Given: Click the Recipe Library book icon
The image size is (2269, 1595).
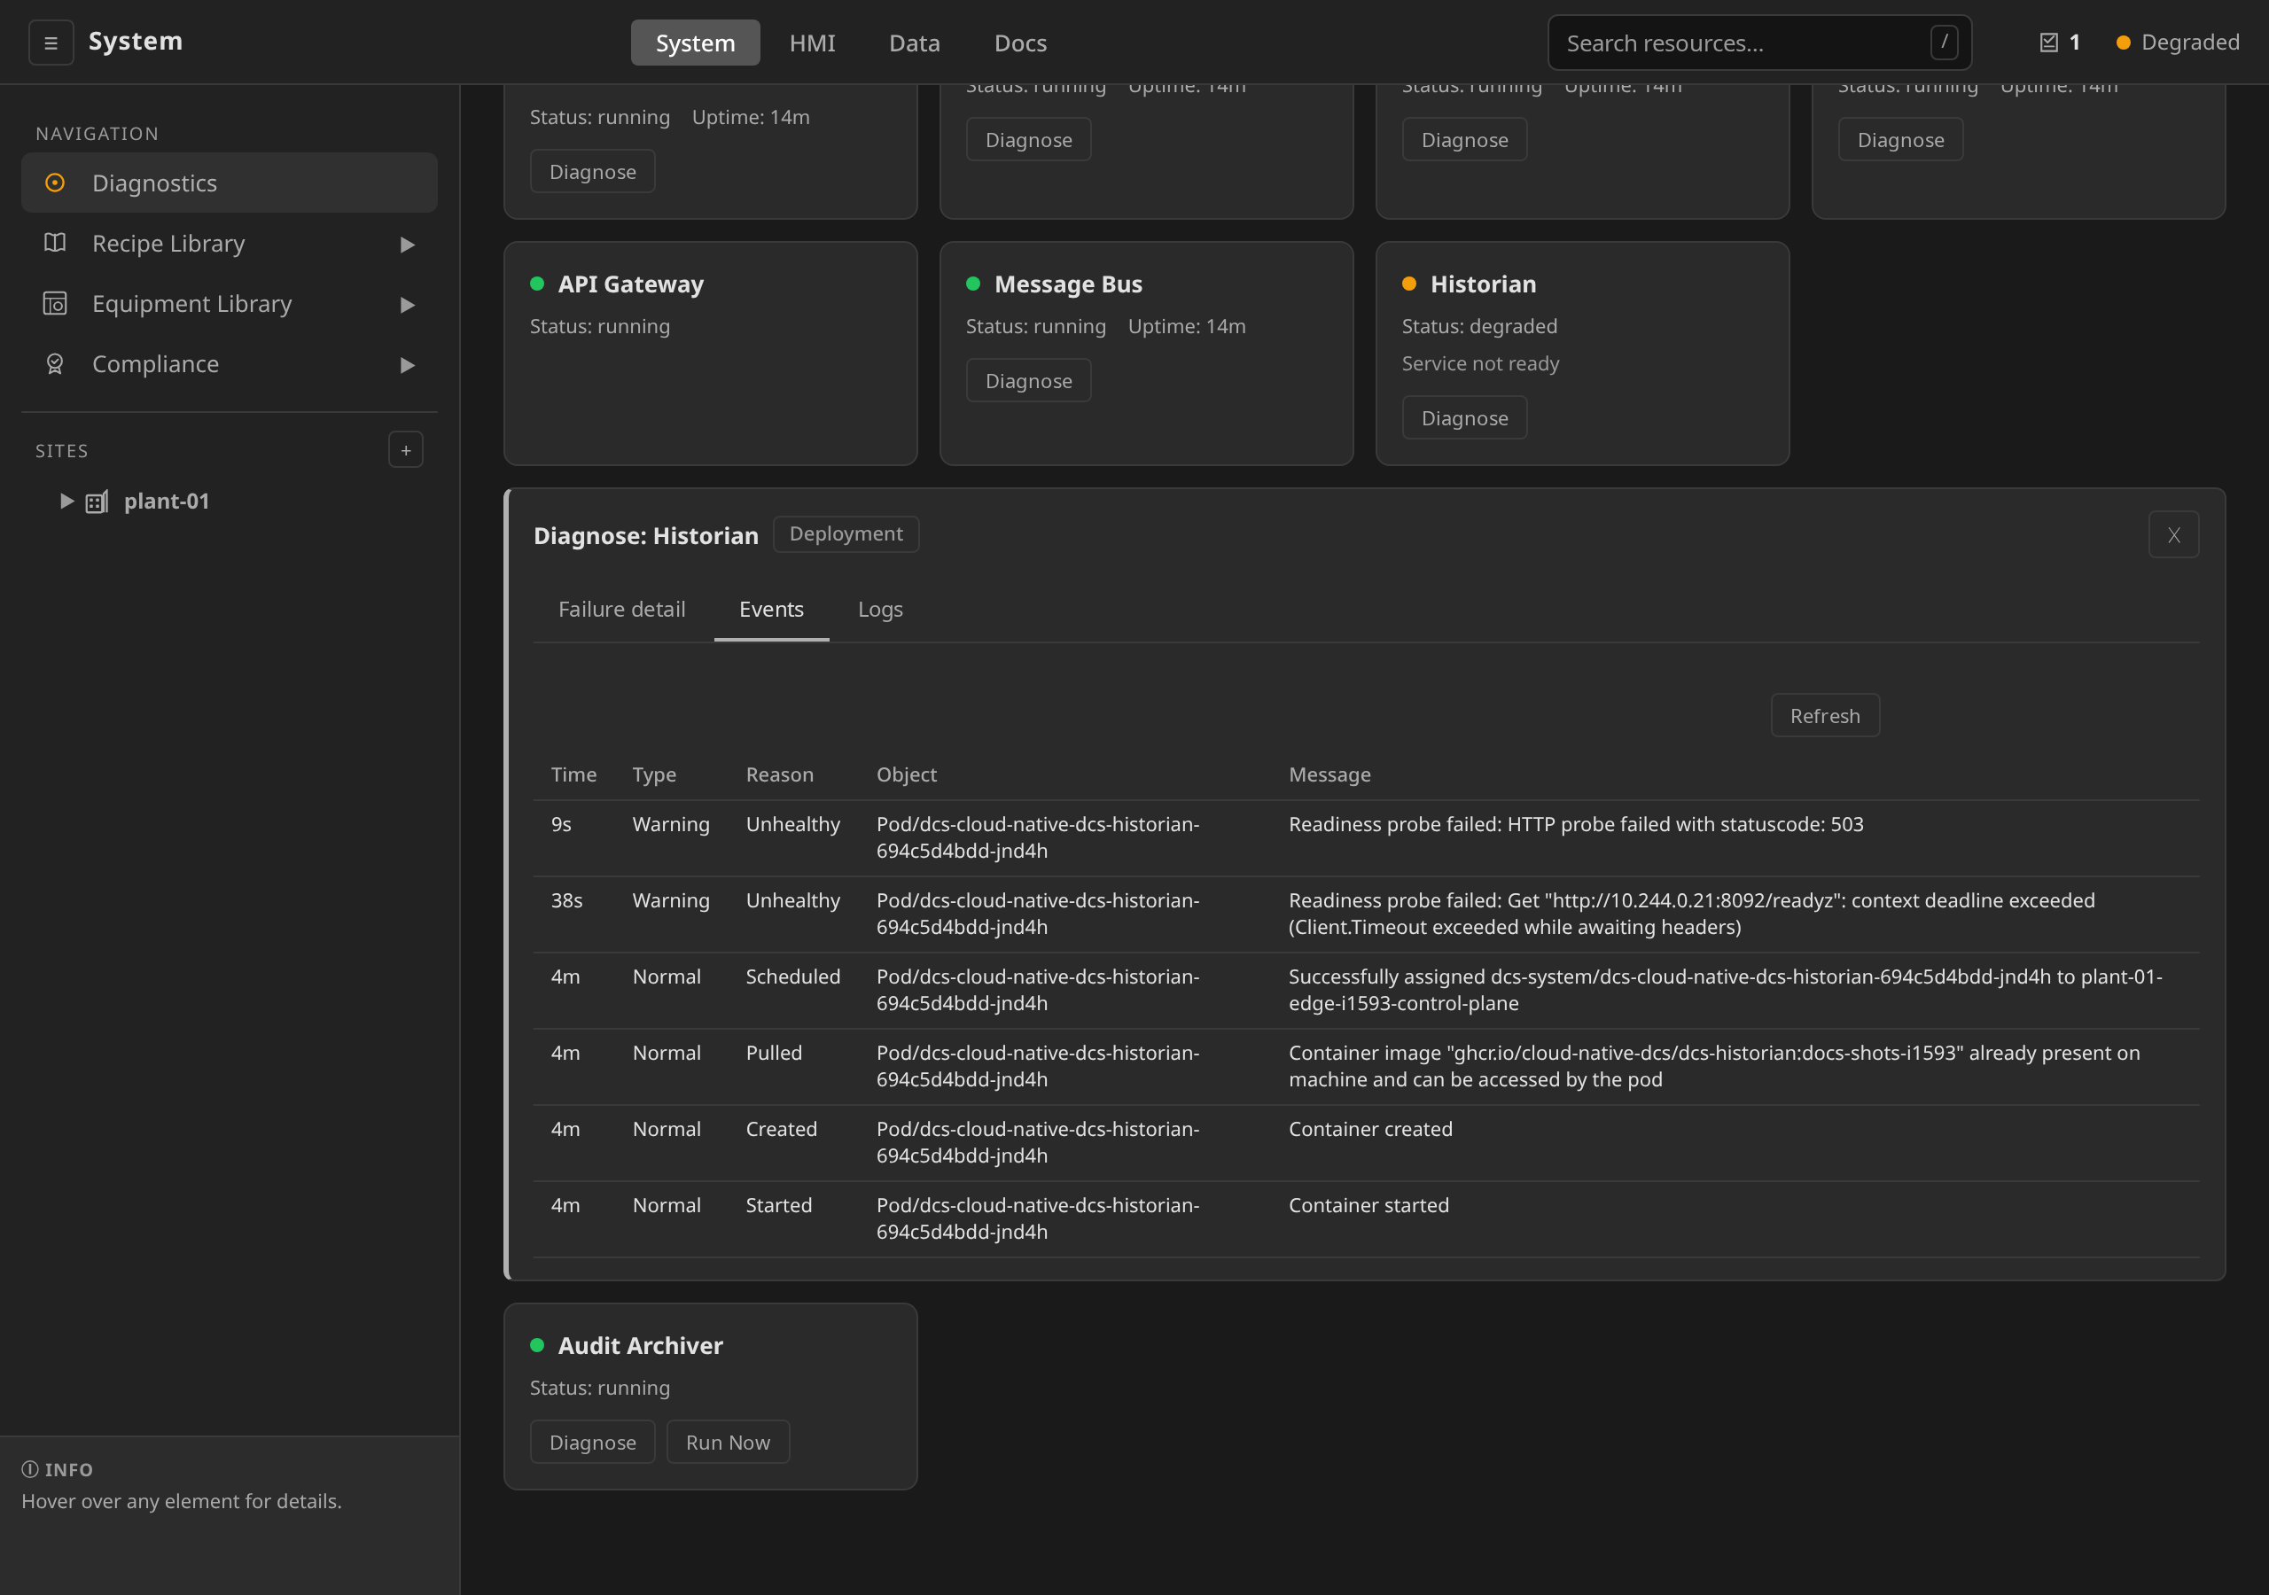Looking at the screenshot, I should click(x=55, y=243).
